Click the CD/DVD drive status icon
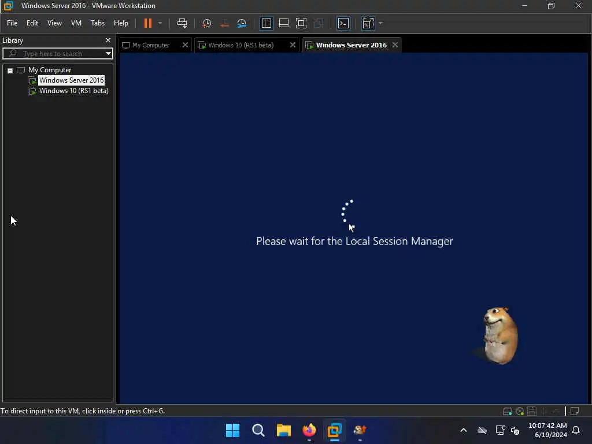The width and height of the screenshot is (592, 444). pos(520,411)
